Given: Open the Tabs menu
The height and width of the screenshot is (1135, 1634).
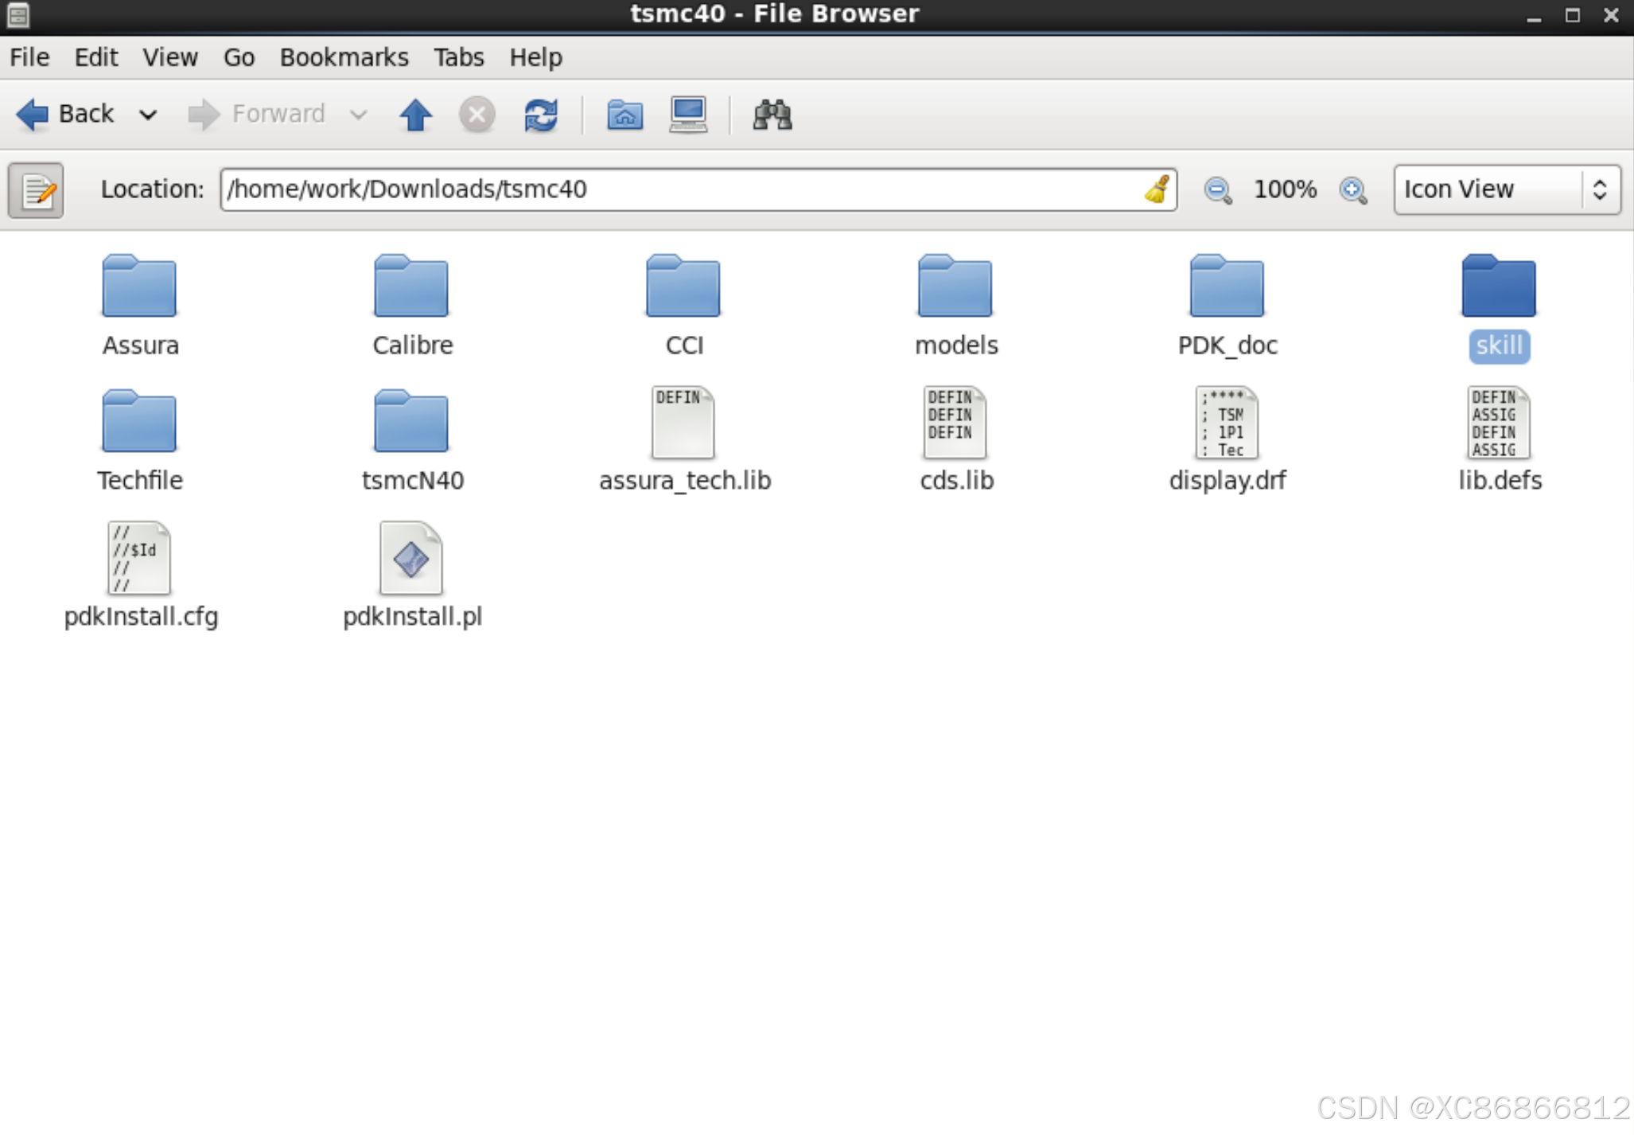Looking at the screenshot, I should coord(459,57).
